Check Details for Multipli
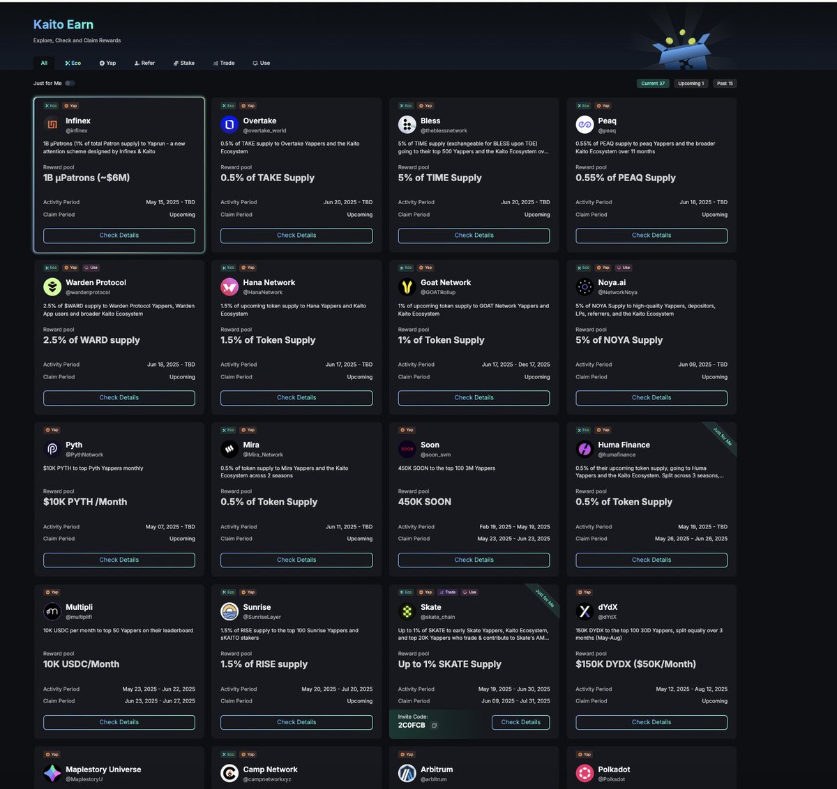837x789 pixels. (x=119, y=722)
